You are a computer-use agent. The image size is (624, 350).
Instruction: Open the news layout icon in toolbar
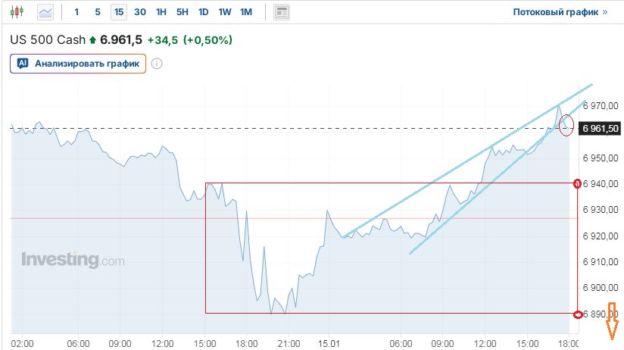click(x=282, y=12)
